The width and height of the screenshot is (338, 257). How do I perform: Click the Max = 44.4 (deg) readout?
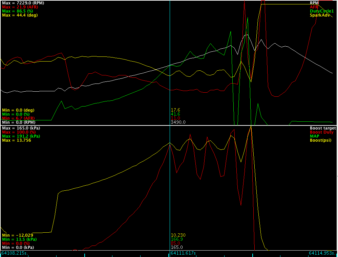[20, 15]
